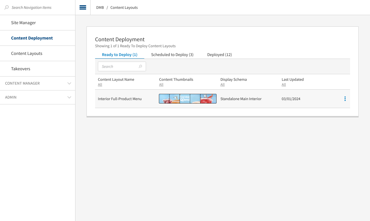
Task: Click the table Search input field
Action: (122, 67)
